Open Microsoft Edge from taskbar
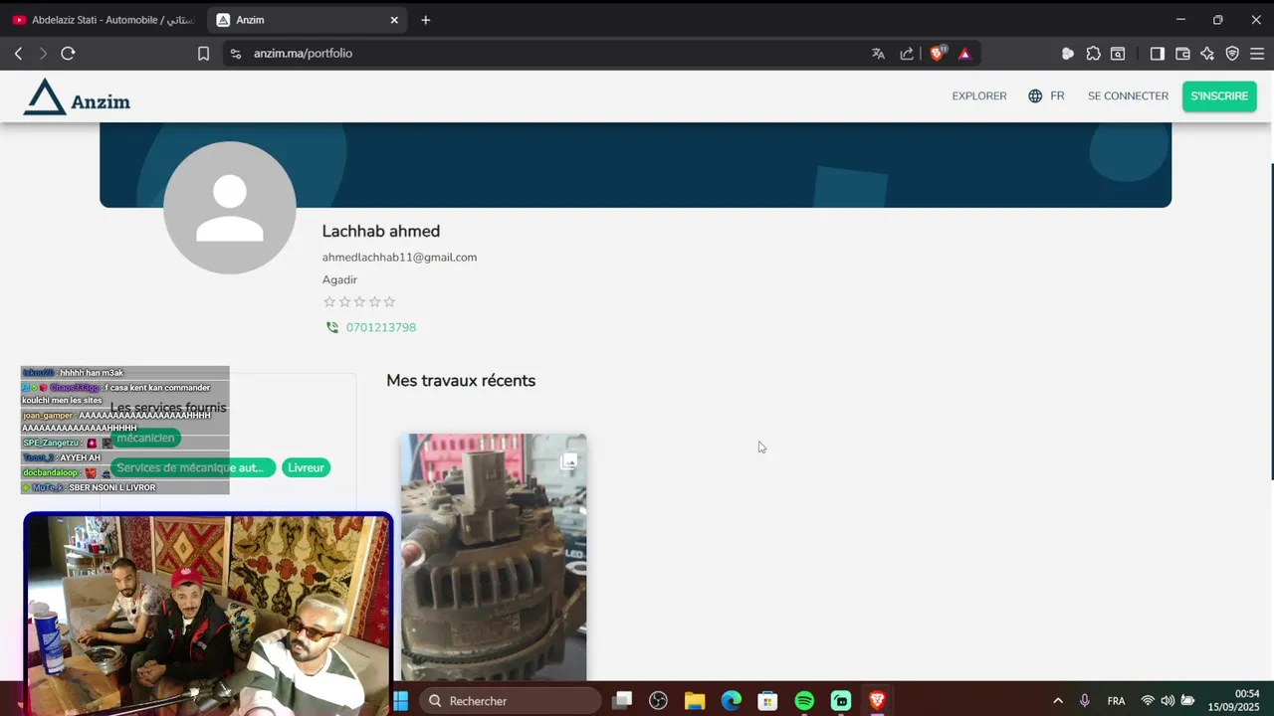Viewport: 1274px width, 716px height. pos(732,701)
